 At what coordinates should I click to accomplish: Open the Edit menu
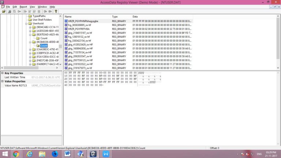15,7
